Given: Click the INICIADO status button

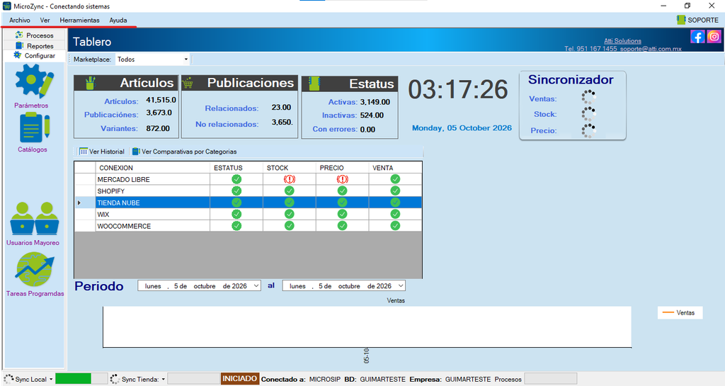Looking at the screenshot, I should [x=240, y=379].
